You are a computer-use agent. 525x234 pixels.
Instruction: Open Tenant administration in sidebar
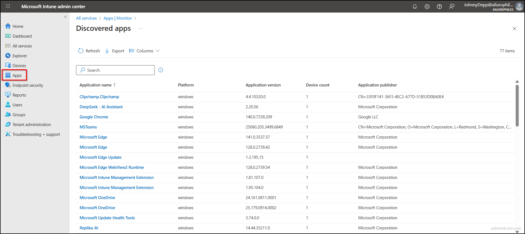tap(31, 125)
